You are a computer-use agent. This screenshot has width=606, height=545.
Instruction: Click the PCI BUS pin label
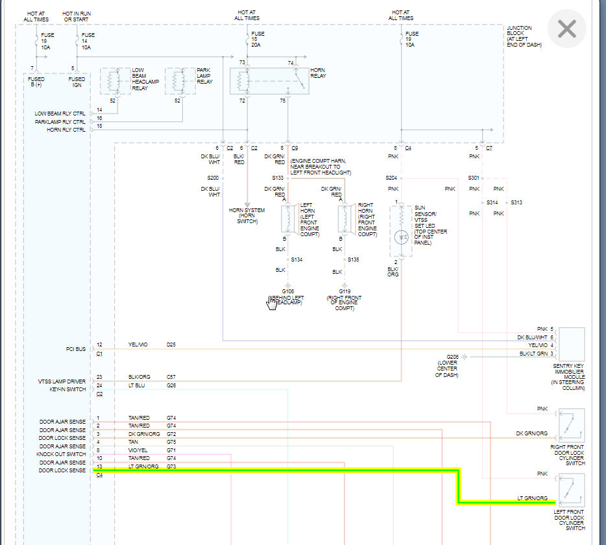point(76,349)
